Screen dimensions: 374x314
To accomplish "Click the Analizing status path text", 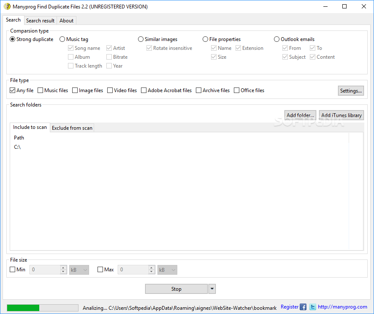I will click(x=179, y=308).
